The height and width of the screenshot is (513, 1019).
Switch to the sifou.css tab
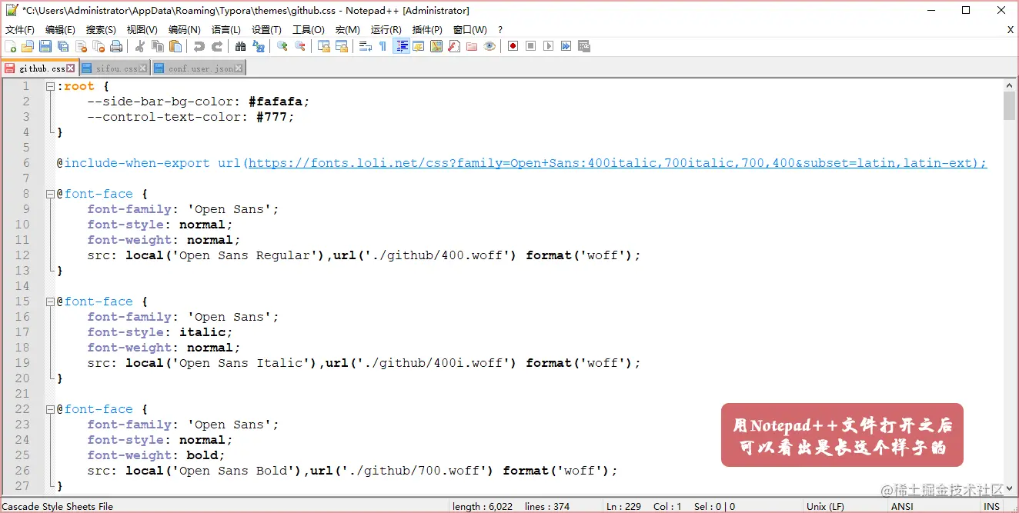[x=112, y=68]
